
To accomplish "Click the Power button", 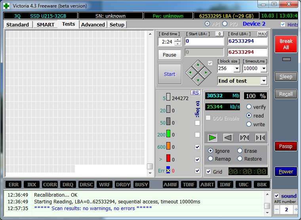I will coord(286,171).
